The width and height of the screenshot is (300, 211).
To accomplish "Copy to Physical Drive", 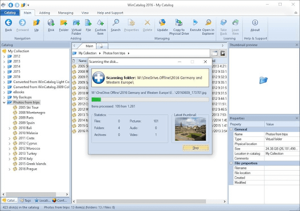I will point(179,23).
